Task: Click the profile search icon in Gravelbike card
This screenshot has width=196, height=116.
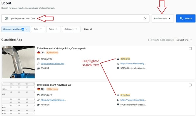Action: click(118, 100)
